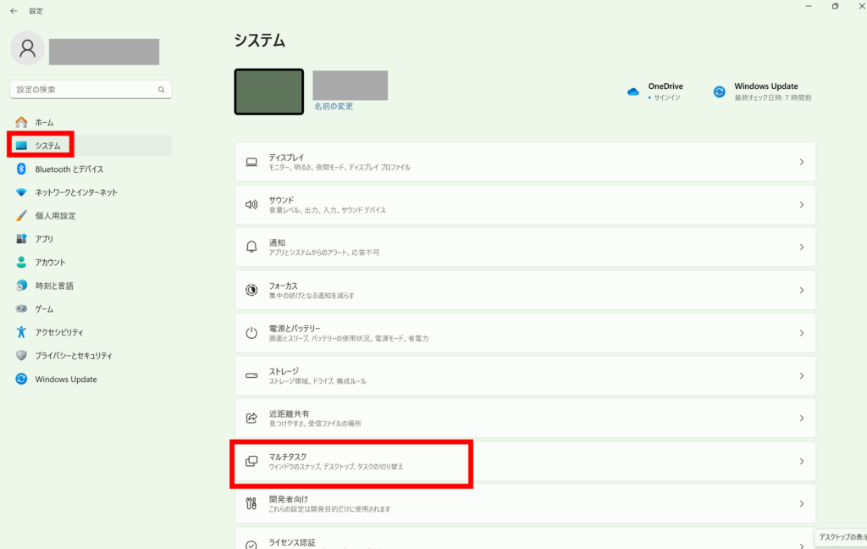Click the Storage drive icon

point(251,375)
